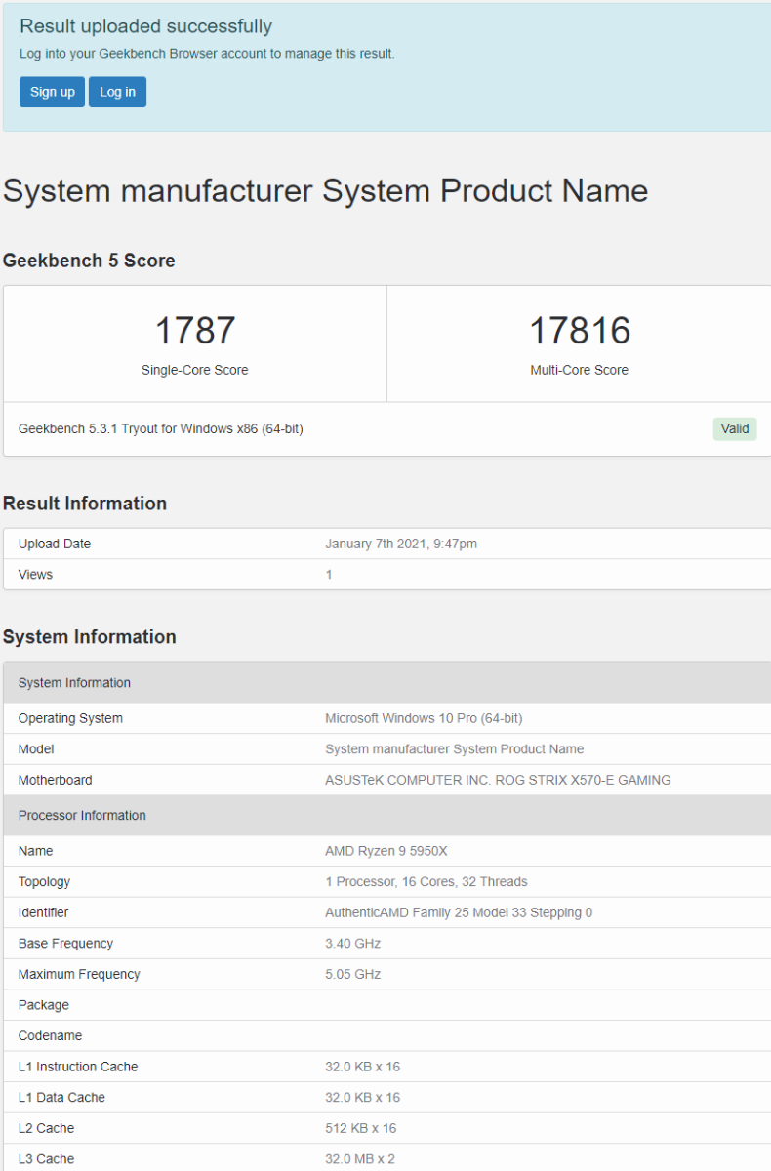Click the Valid status badge

(x=735, y=428)
